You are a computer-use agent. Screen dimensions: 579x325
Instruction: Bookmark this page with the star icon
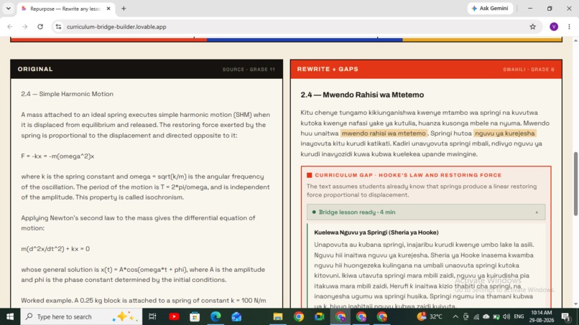(x=532, y=27)
